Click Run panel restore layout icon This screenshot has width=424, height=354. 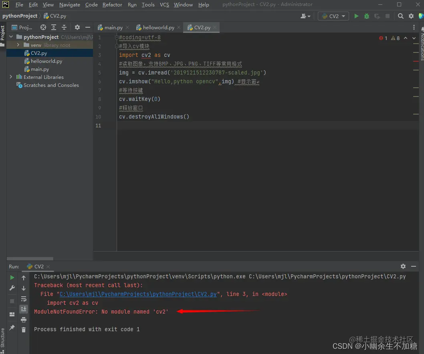[12, 314]
